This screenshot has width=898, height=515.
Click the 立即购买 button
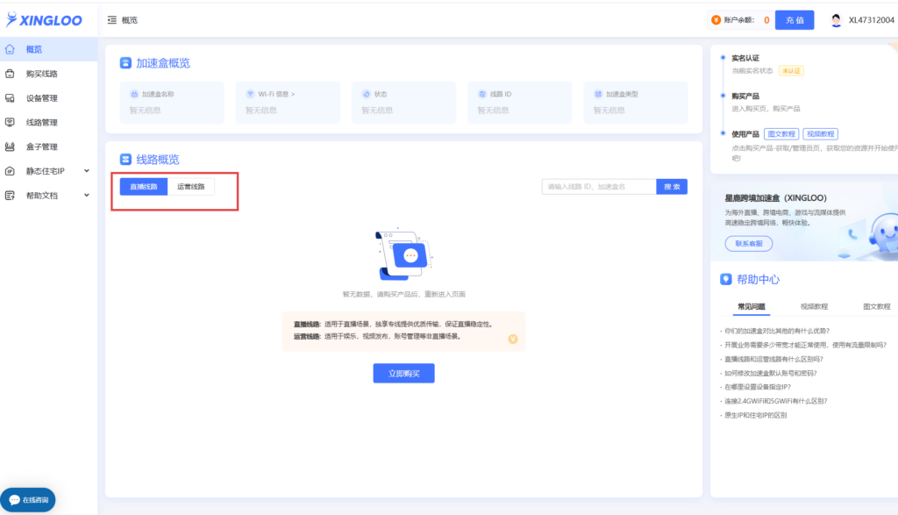[x=403, y=374]
